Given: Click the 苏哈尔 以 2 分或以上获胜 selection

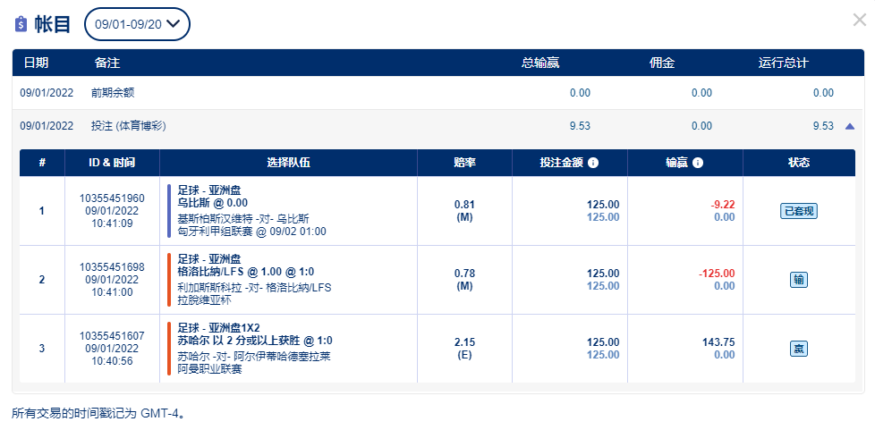Looking at the screenshot, I should pos(255,341).
